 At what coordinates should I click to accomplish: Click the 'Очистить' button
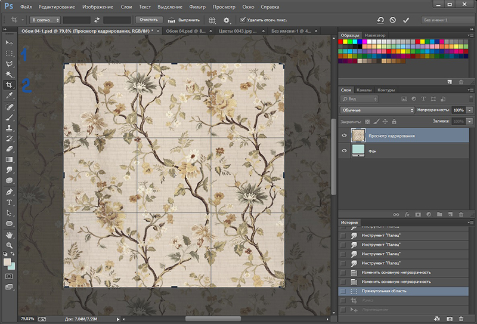tap(148, 20)
